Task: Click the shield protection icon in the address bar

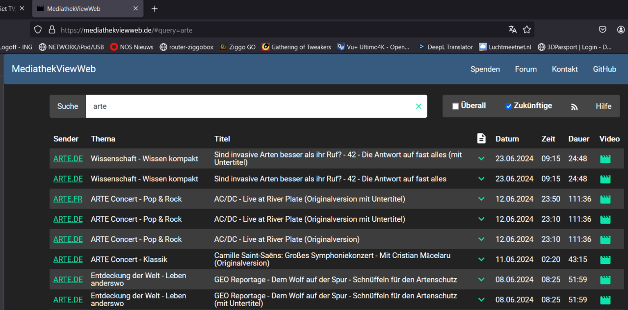Action: tap(38, 29)
